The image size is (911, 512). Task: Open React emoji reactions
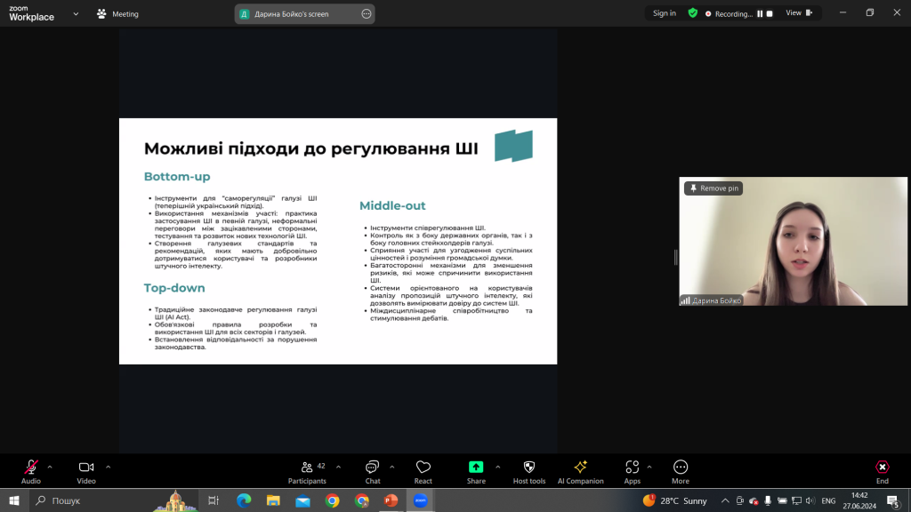point(423,471)
